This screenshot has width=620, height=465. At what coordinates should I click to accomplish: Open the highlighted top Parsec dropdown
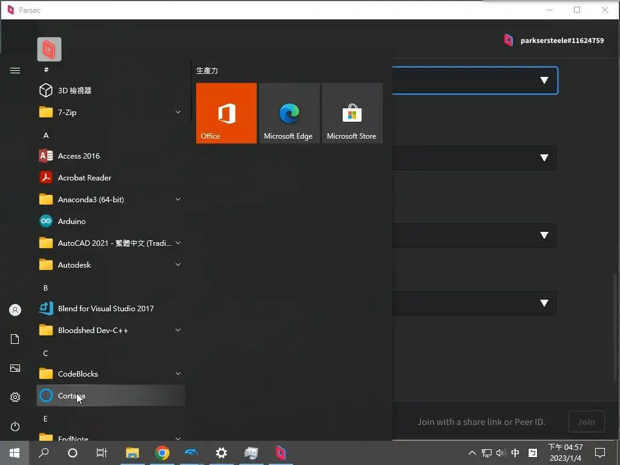coord(475,81)
